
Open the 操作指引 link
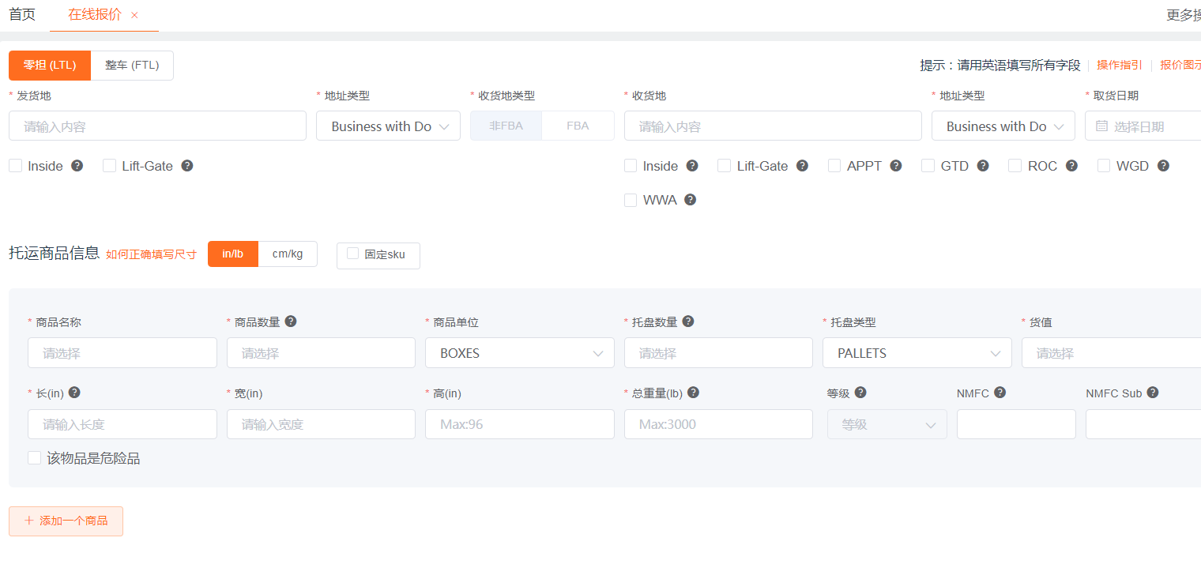coord(1119,66)
